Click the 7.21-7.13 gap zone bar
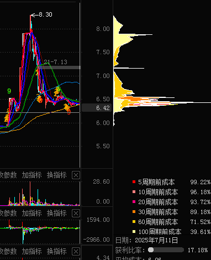Image resolution: width=211 pixels, height=260 pixels. click(59, 67)
